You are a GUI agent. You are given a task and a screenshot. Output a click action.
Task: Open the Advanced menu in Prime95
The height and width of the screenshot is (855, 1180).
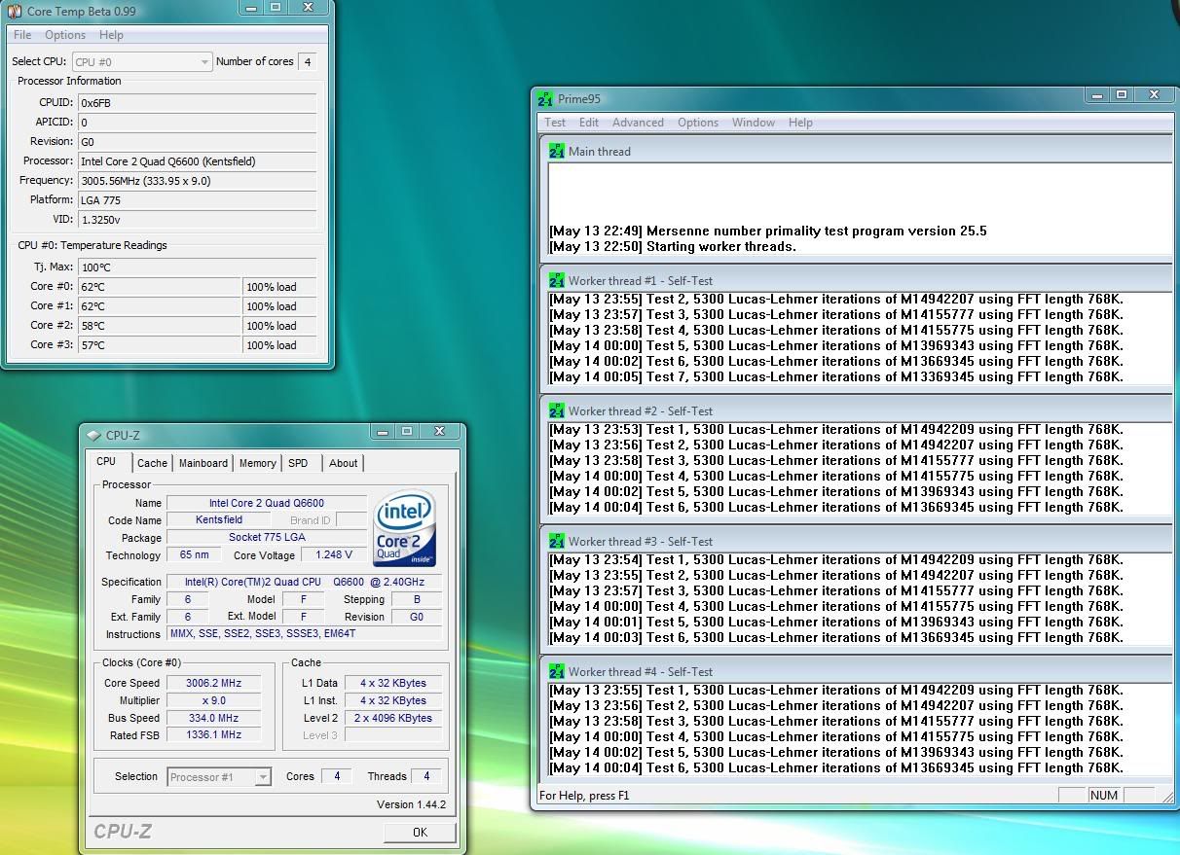pos(638,123)
